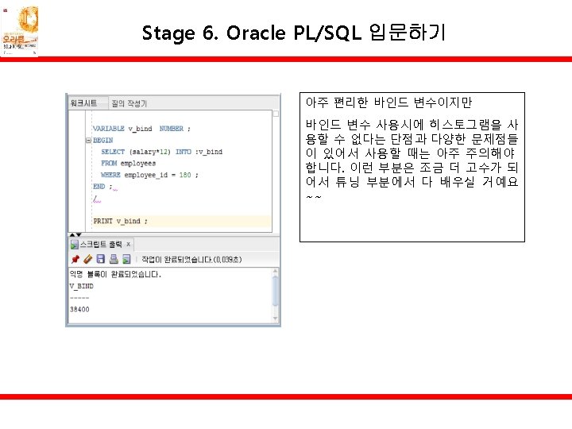Click the '/' line below END
Screen dimensions: 572x429
(x=95, y=199)
